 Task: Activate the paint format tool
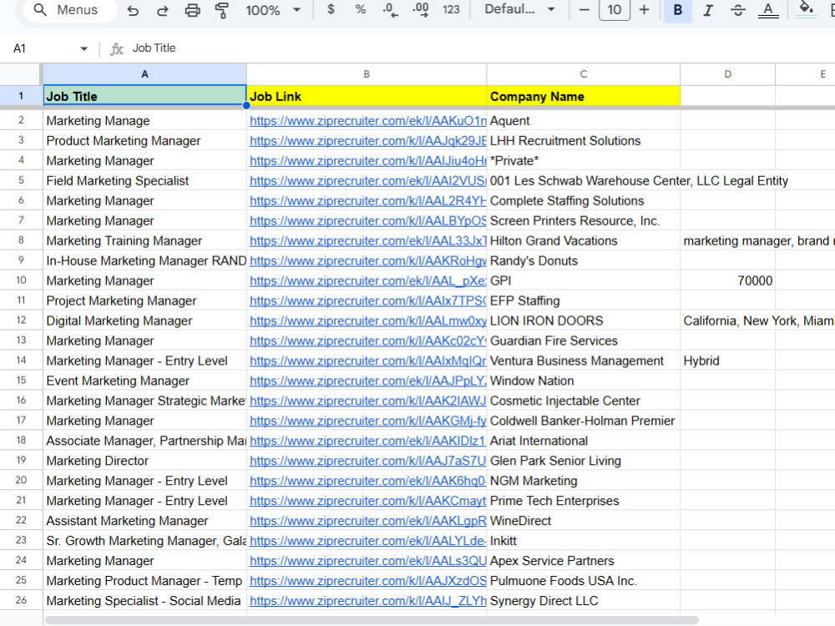222,10
